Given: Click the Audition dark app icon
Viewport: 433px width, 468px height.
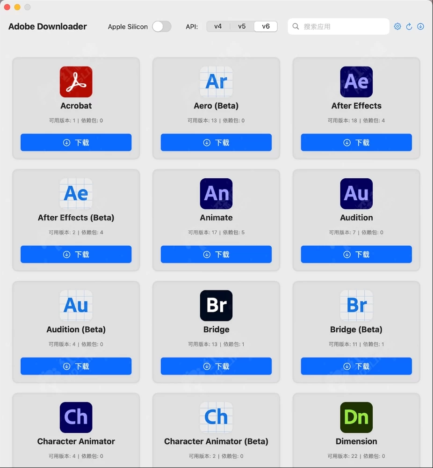Looking at the screenshot, I should coord(356,194).
